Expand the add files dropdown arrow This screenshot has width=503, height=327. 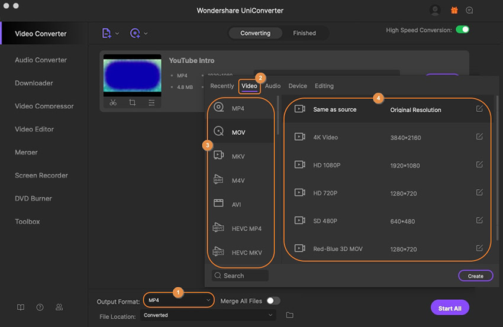pyautogui.click(x=117, y=34)
